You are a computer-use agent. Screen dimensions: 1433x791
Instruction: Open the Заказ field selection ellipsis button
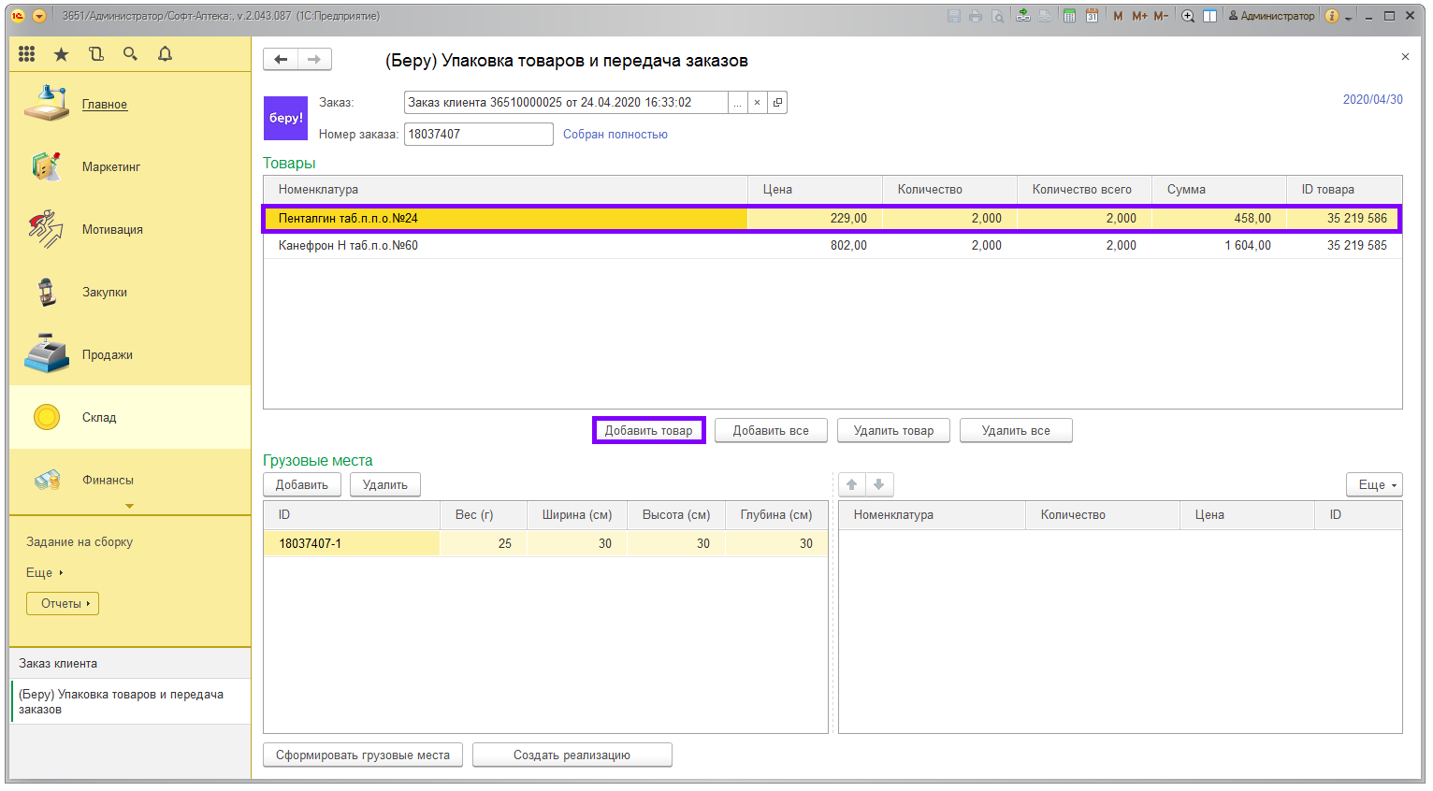(x=737, y=103)
